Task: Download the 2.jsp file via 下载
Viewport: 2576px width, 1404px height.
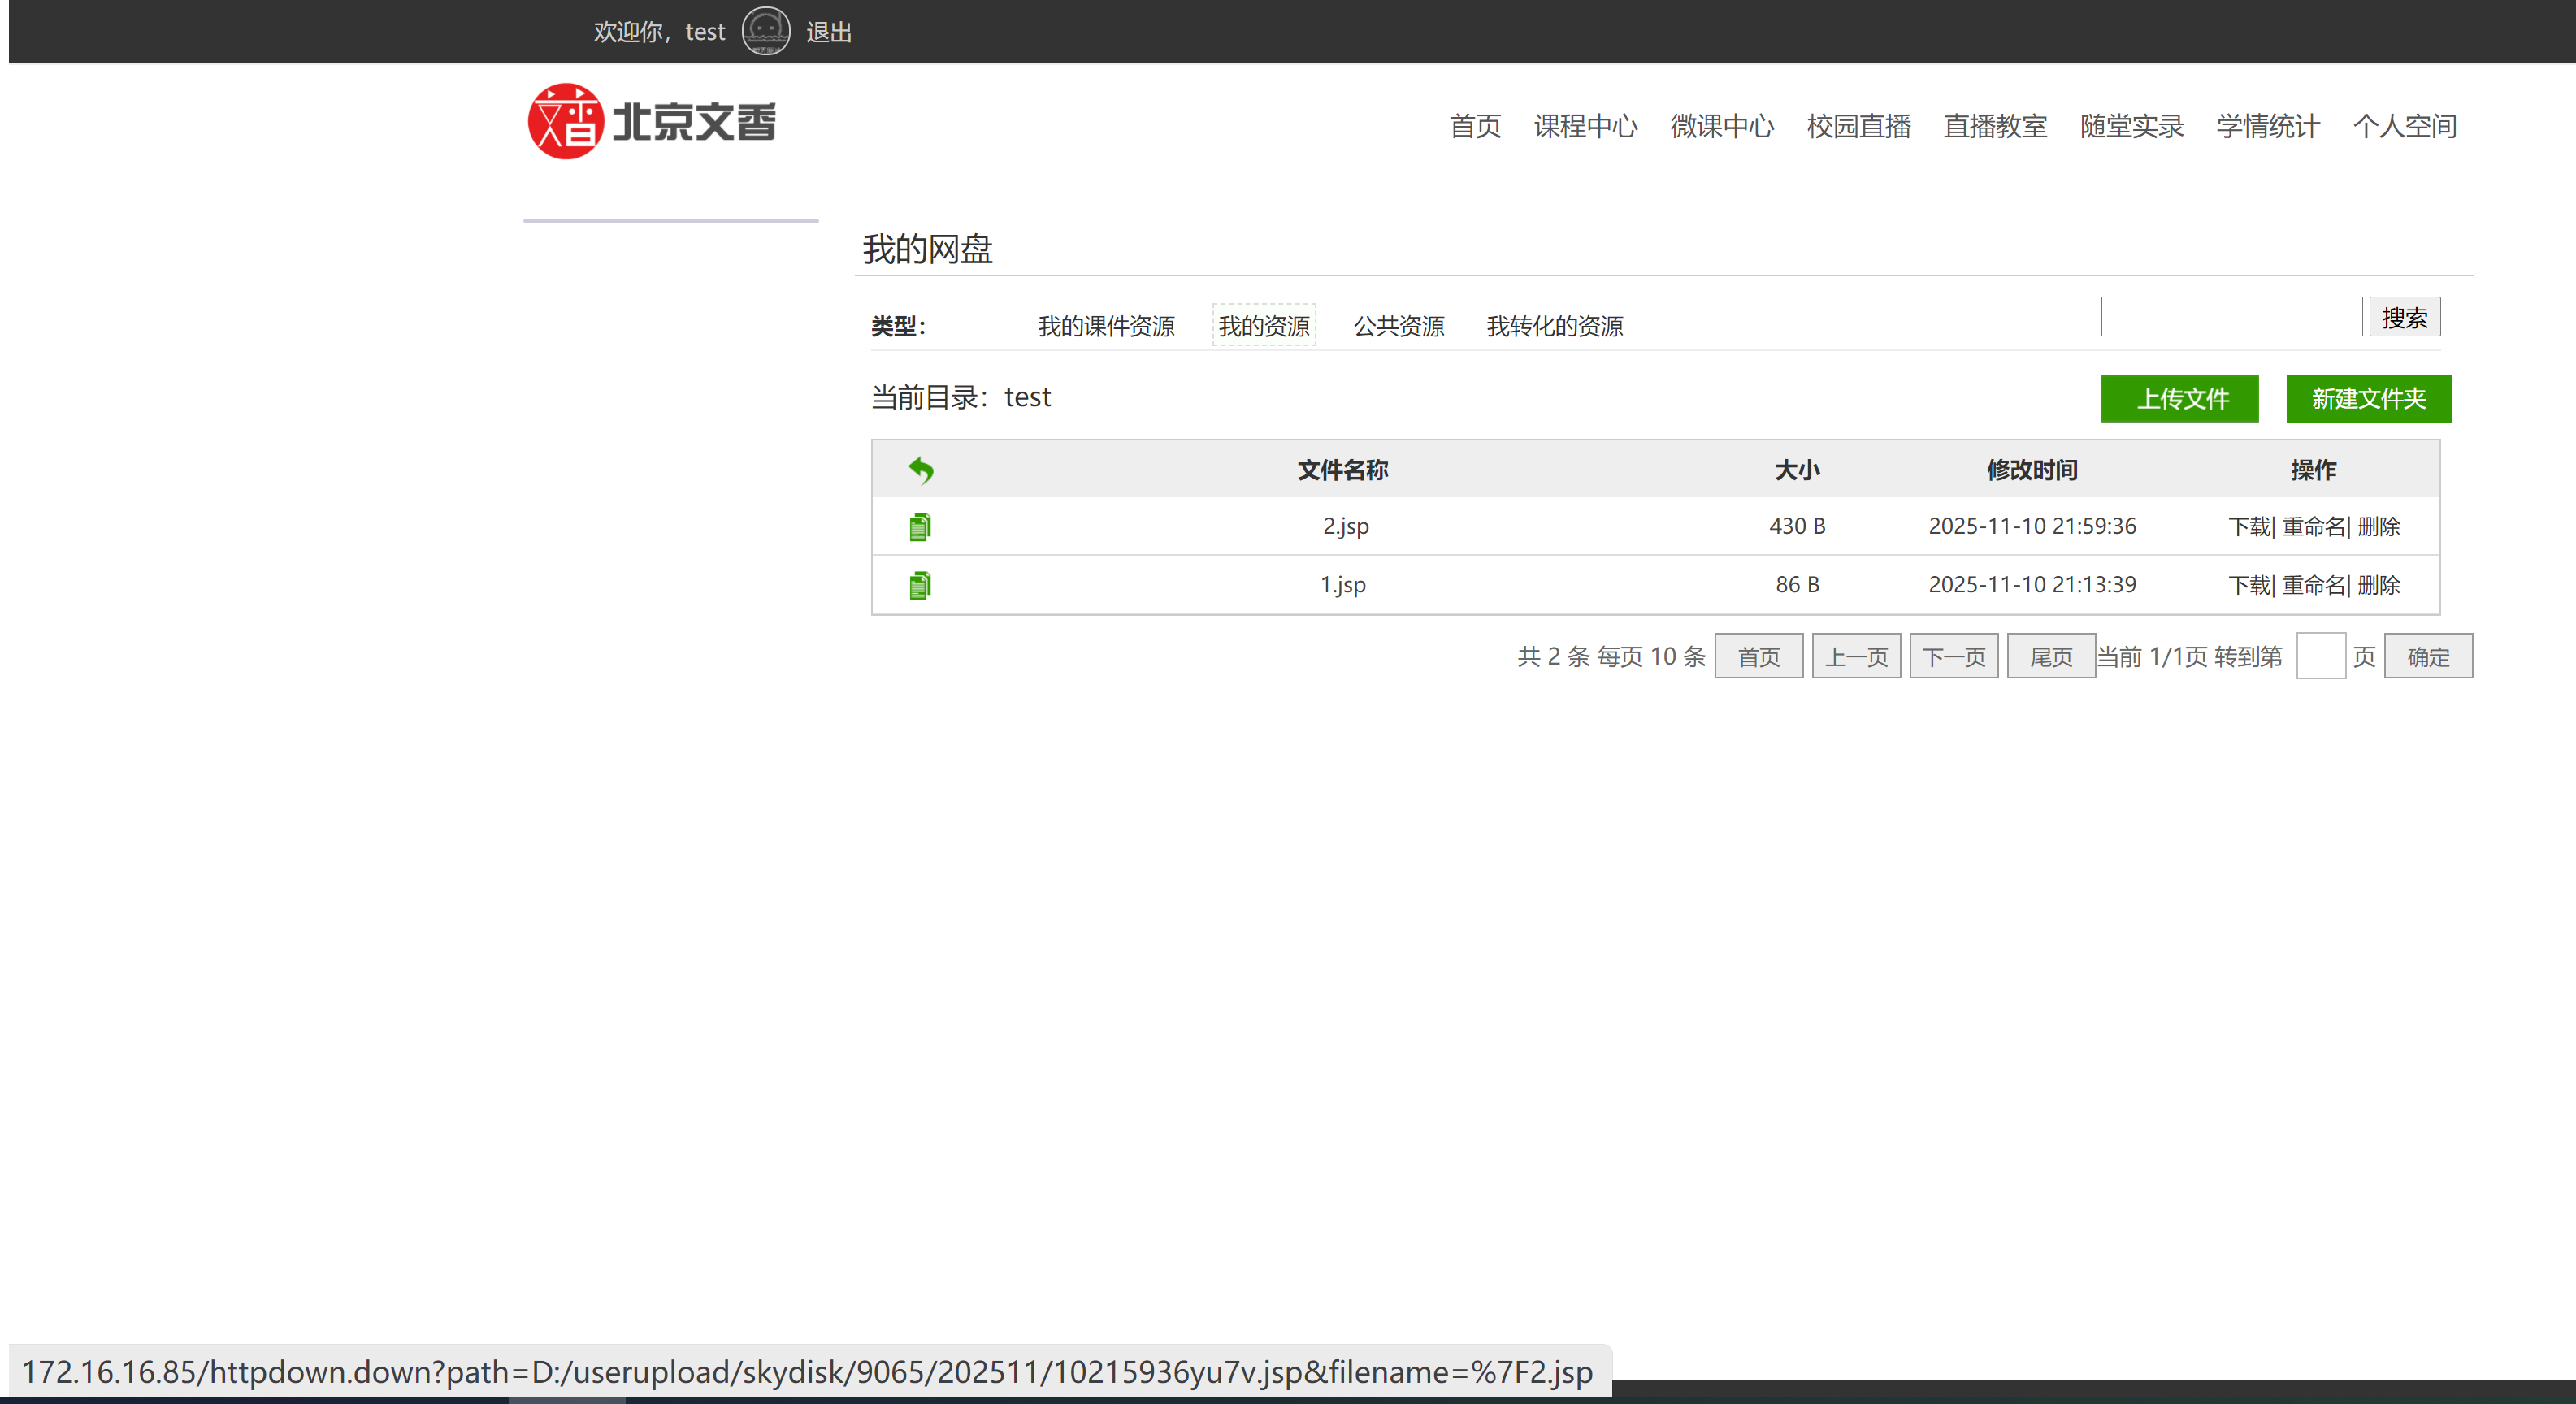Action: 2249,527
